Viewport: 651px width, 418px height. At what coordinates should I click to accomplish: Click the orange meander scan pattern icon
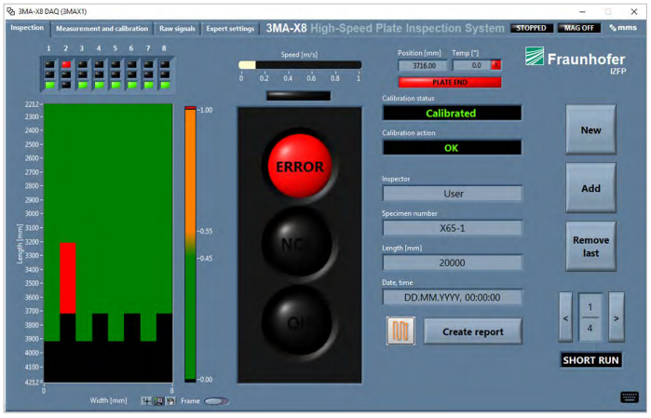point(400,330)
